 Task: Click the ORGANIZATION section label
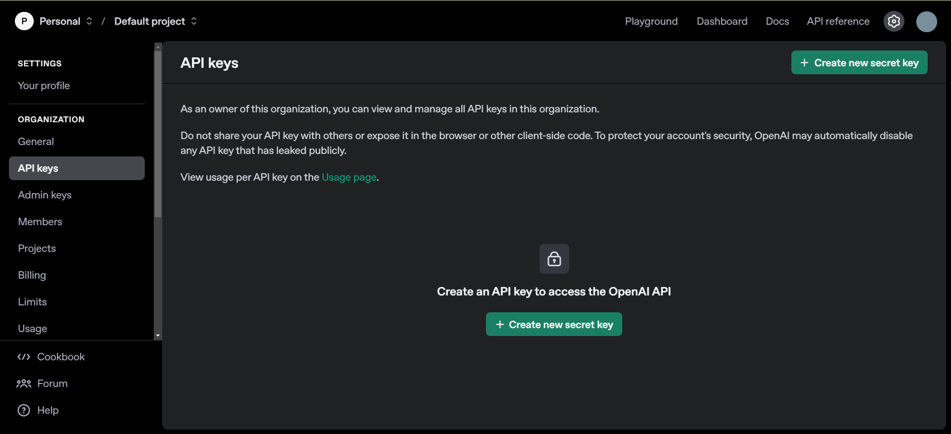pos(51,119)
